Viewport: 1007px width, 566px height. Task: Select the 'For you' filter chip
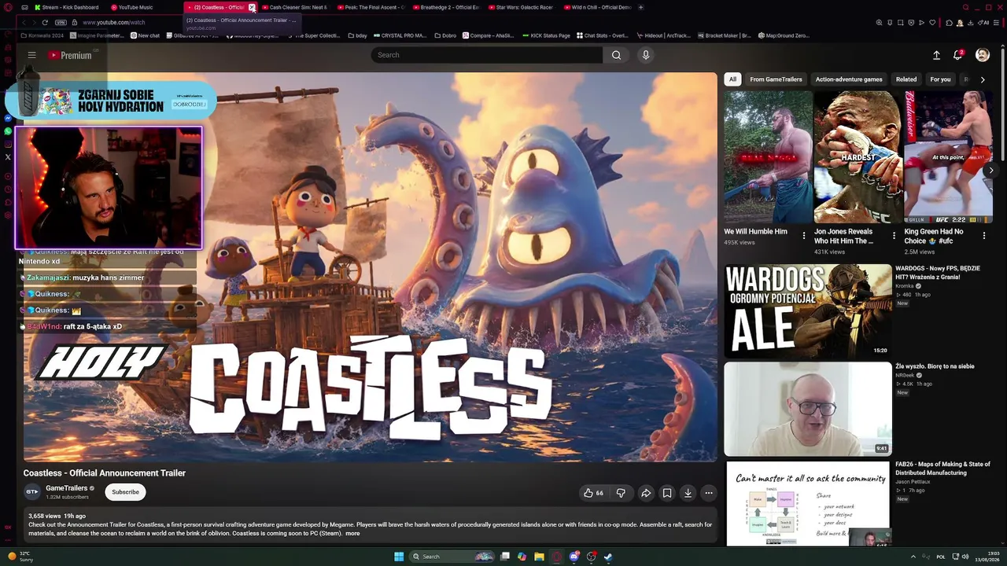coord(940,79)
